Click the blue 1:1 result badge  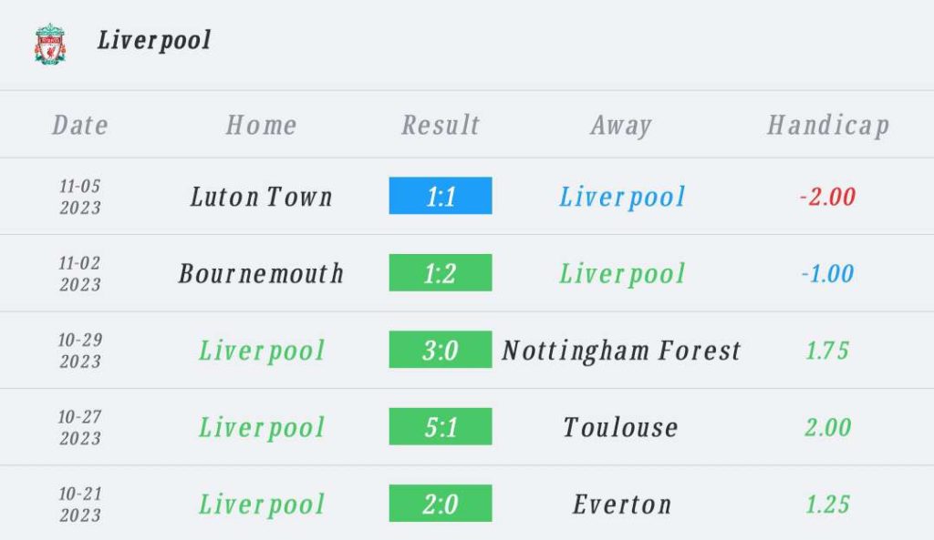pos(441,196)
